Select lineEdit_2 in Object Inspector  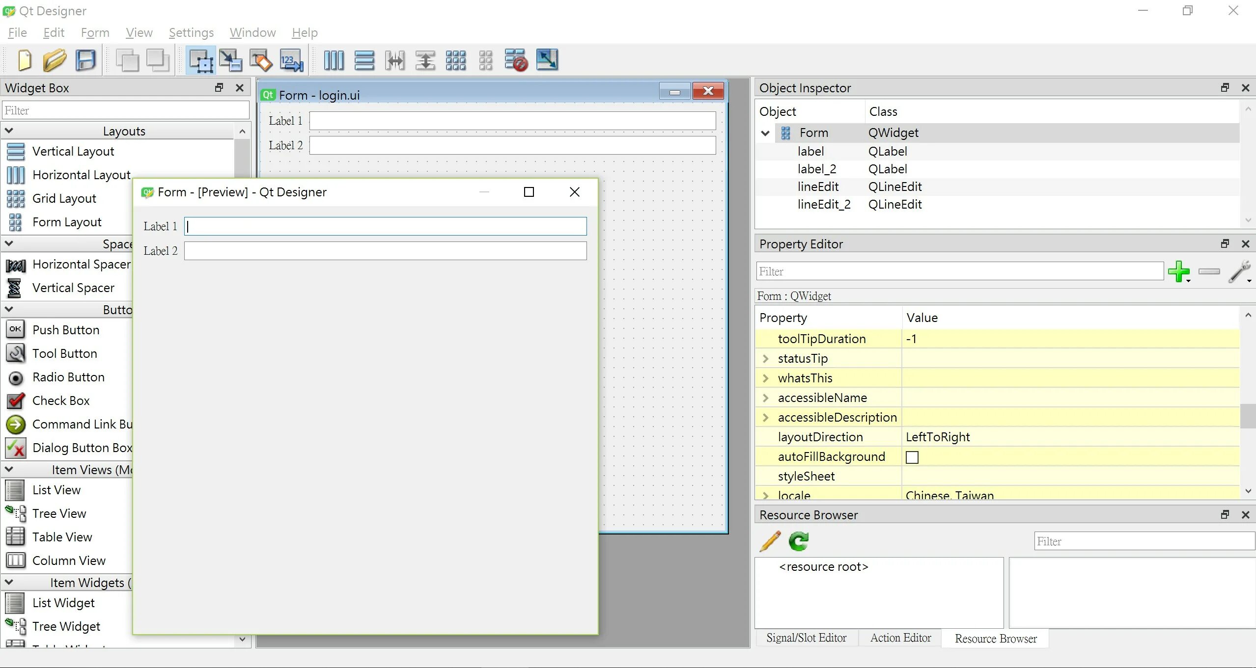point(824,204)
